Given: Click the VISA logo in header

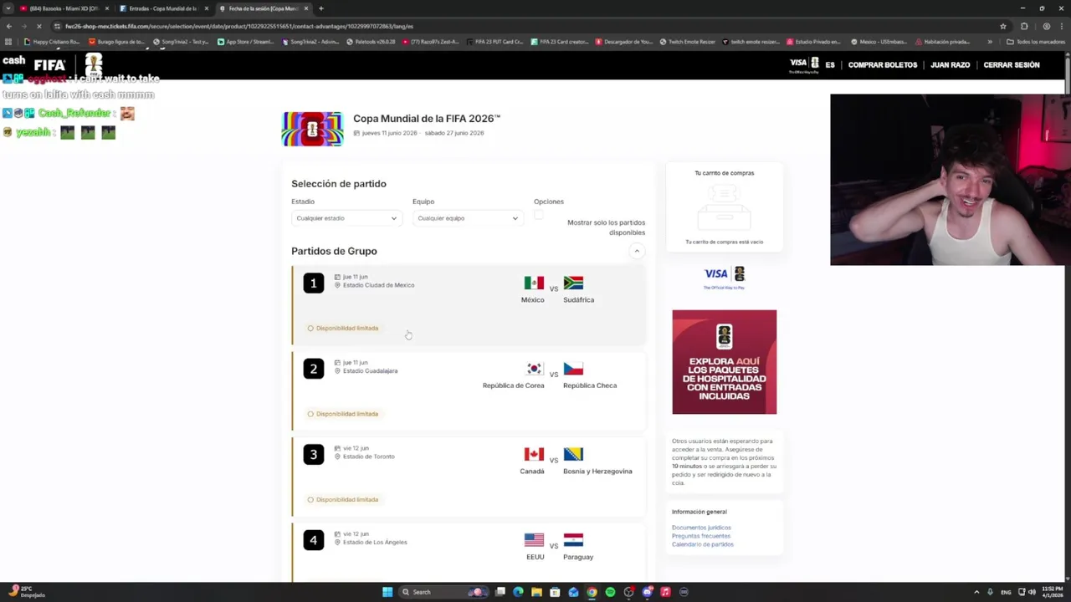Looking at the screenshot, I should click(x=797, y=63).
